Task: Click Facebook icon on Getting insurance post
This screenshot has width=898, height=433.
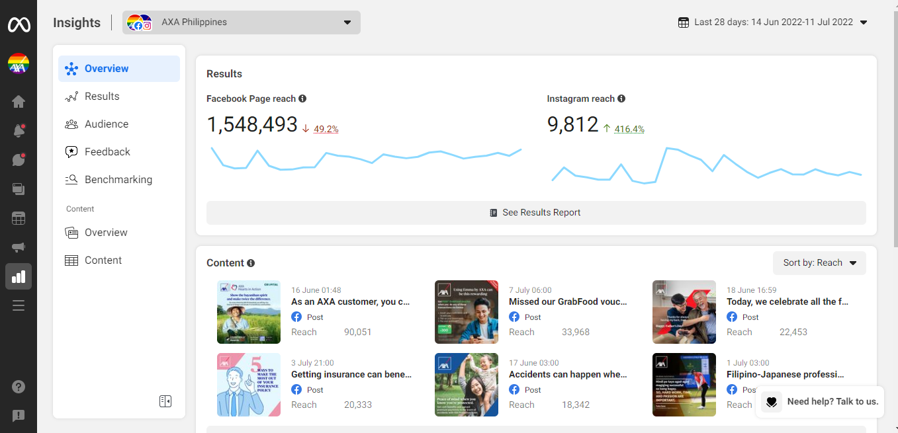Action: tap(296, 390)
